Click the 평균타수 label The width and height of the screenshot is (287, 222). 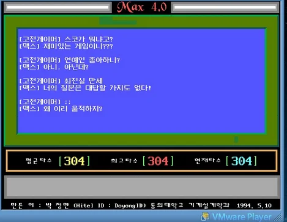point(39,160)
